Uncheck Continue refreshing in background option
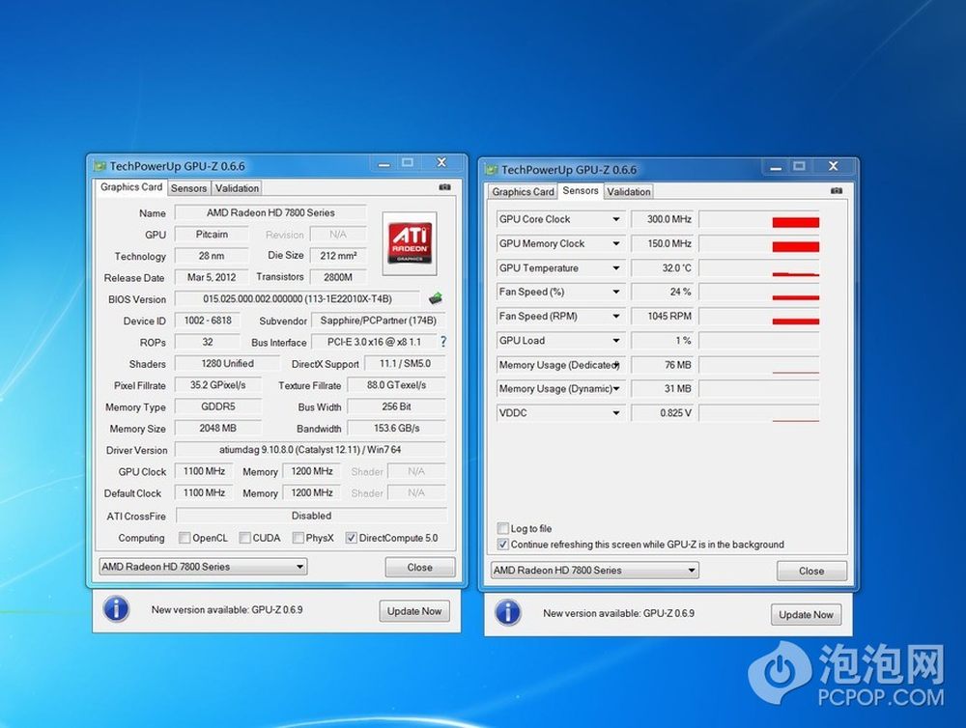This screenshot has height=728, width=966. coord(503,545)
